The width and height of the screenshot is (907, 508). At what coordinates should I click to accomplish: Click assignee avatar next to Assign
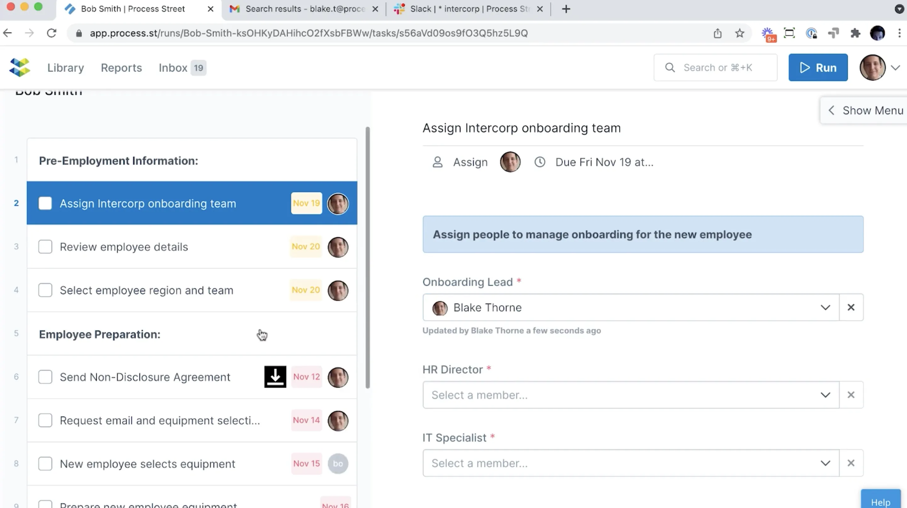[x=510, y=162]
